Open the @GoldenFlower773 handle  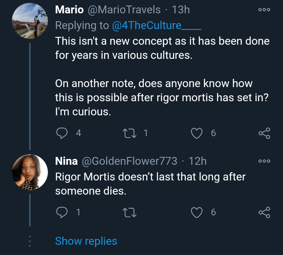click(129, 161)
